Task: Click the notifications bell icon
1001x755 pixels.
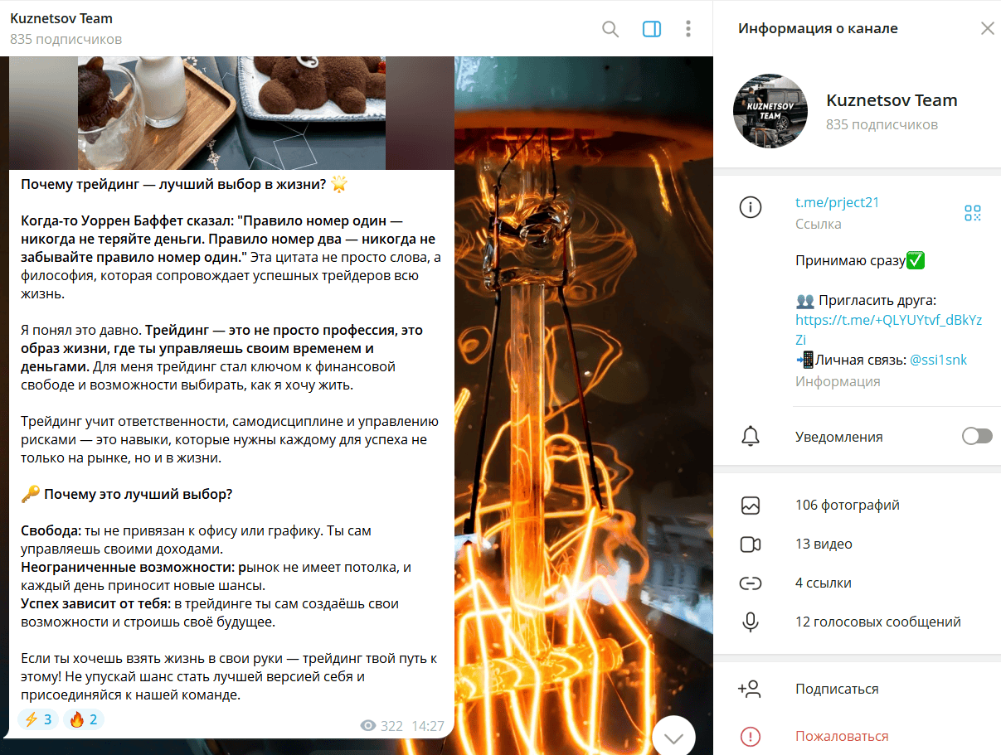Action: [x=751, y=436]
